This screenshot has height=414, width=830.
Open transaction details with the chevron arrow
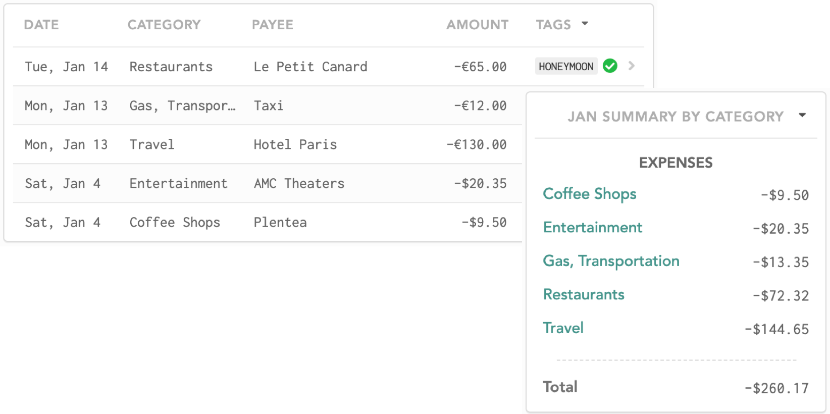point(631,66)
